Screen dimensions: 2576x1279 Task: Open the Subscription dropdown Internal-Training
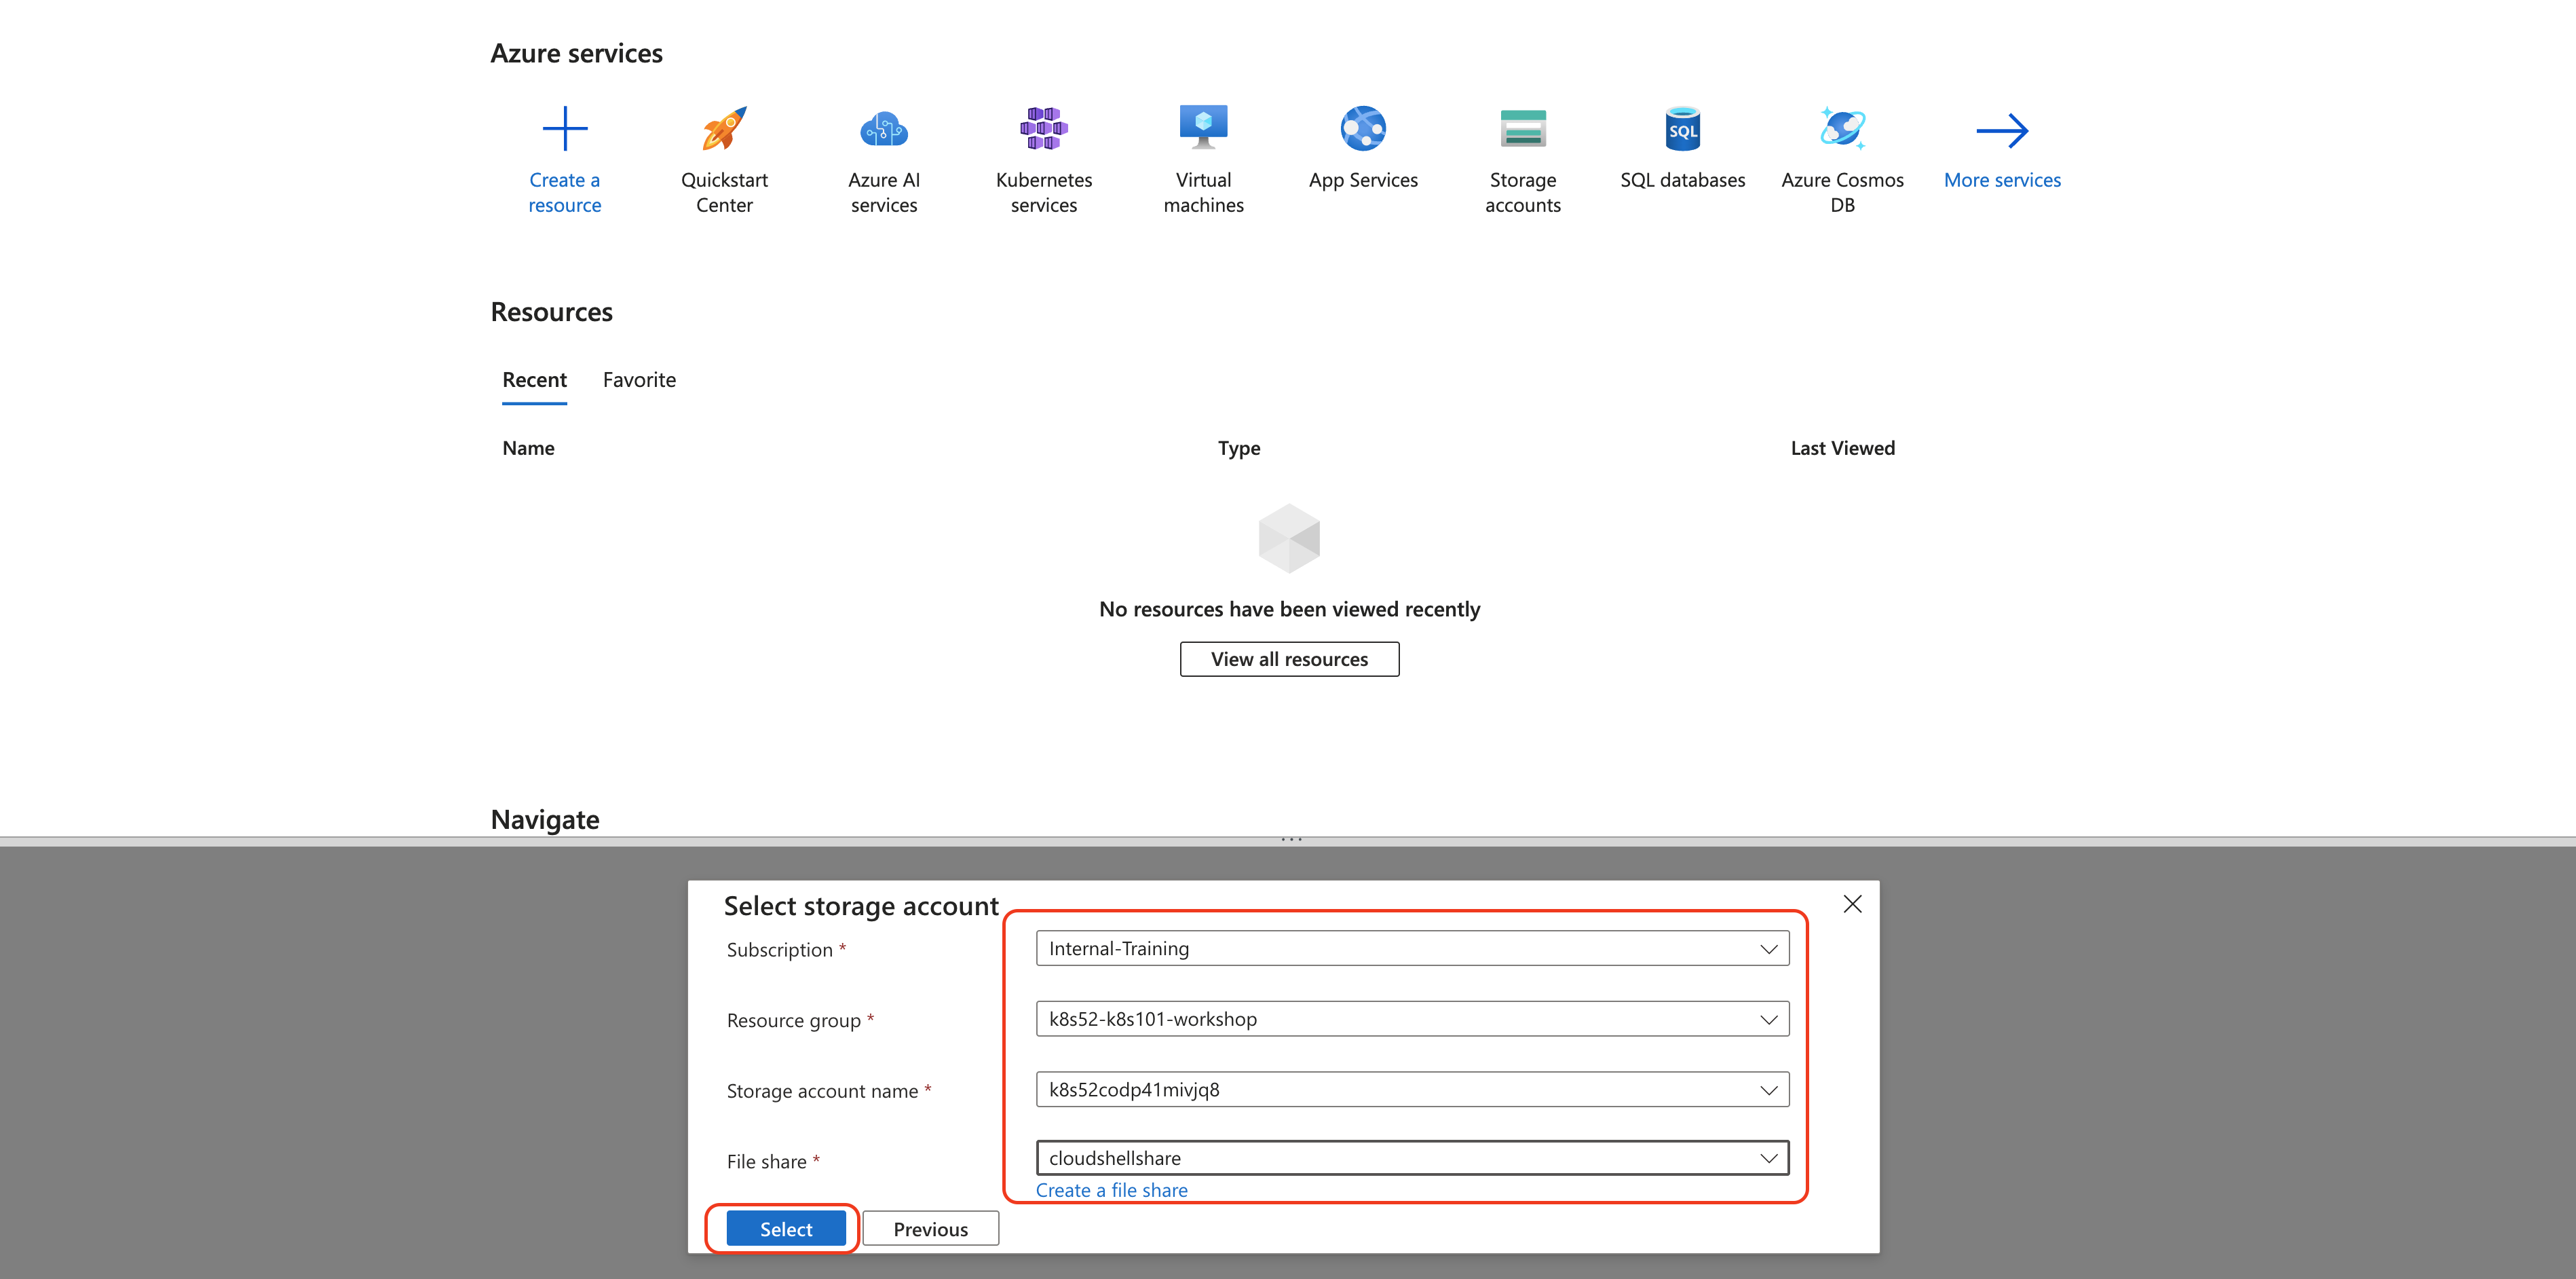pyautogui.click(x=1412, y=949)
